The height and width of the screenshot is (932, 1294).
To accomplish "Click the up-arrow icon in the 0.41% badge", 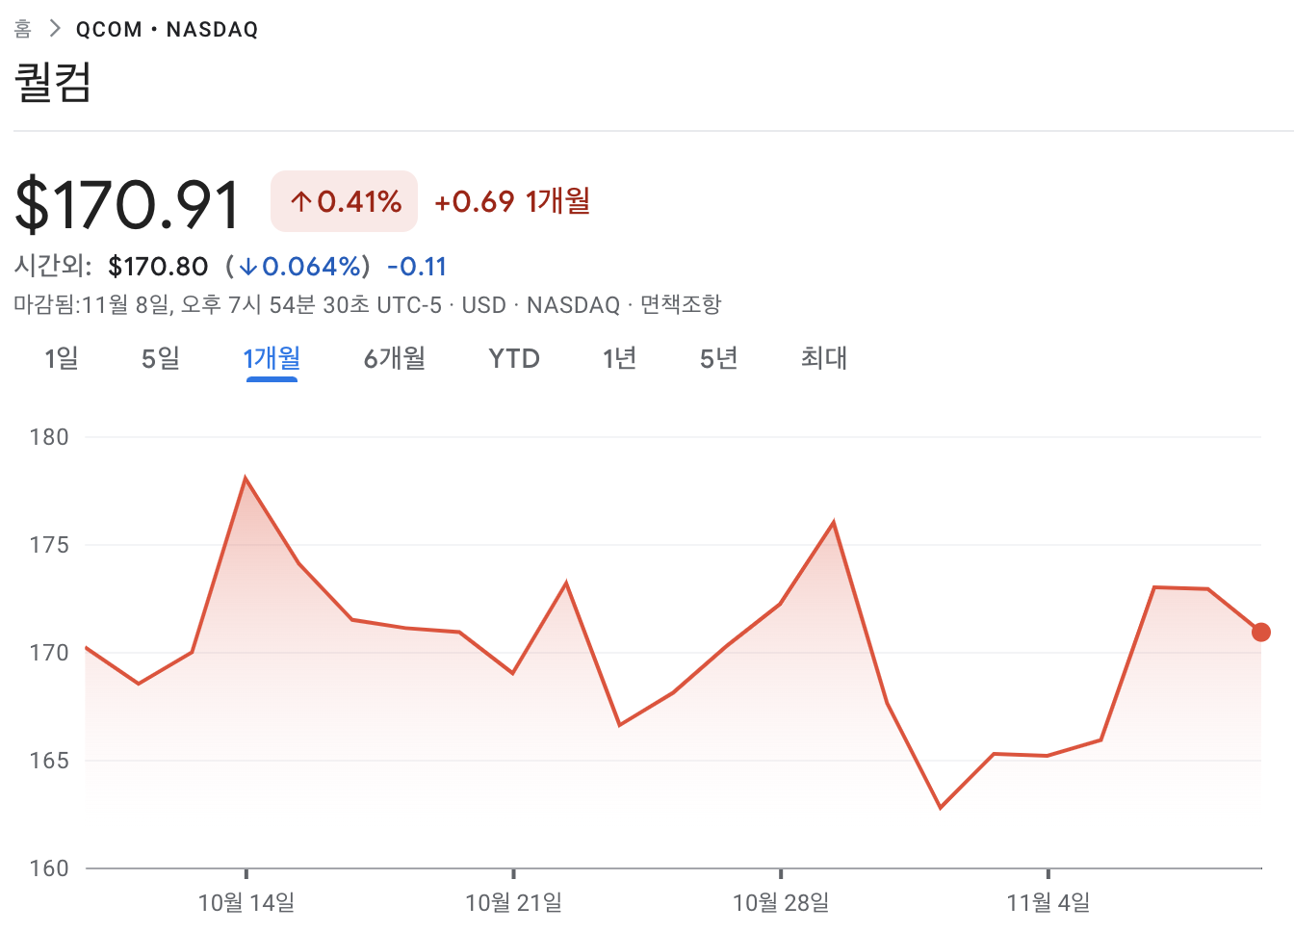I will (299, 200).
